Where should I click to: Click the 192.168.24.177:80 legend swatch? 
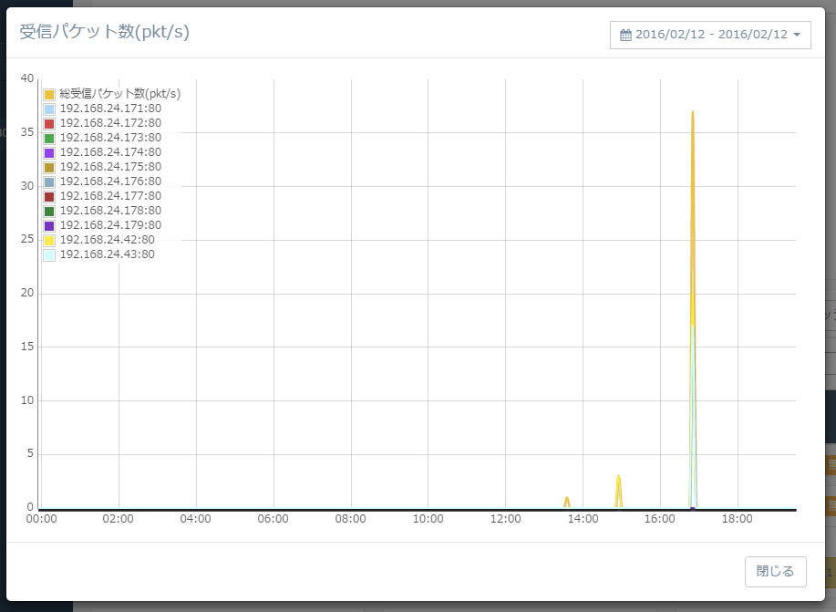pyautogui.click(x=50, y=196)
